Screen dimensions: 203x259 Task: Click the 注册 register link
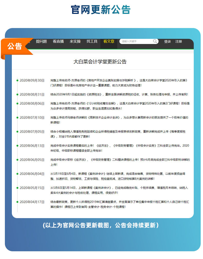(179, 41)
